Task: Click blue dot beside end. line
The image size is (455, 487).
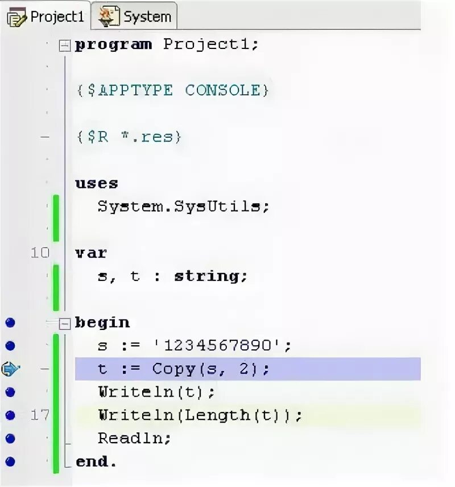Action: click(10, 461)
